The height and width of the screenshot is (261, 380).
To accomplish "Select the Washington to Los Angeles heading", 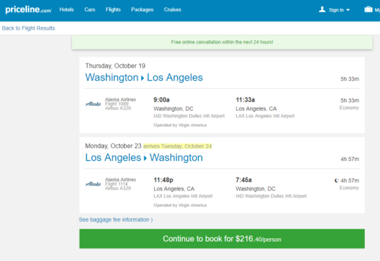I will [144, 77].
